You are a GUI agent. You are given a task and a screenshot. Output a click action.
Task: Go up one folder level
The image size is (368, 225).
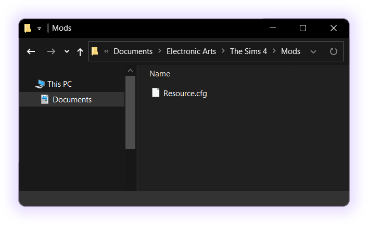tap(80, 52)
